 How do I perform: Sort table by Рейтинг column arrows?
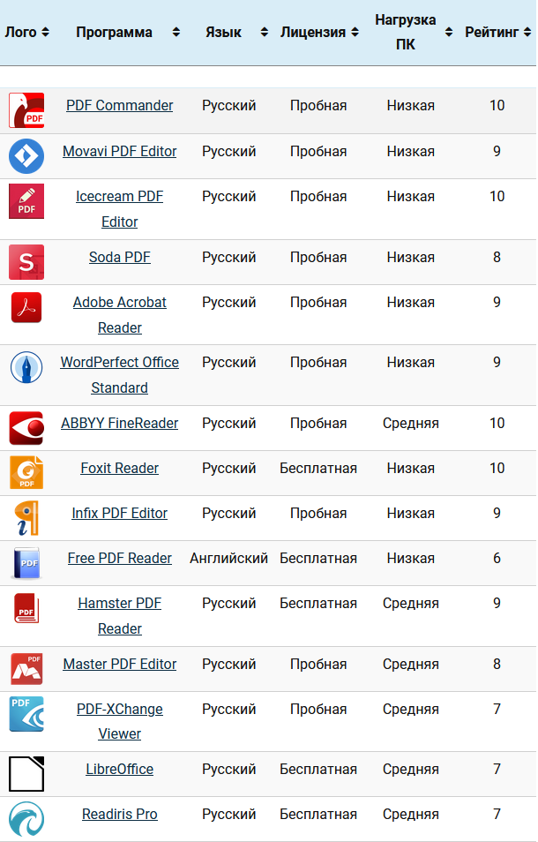point(527,33)
